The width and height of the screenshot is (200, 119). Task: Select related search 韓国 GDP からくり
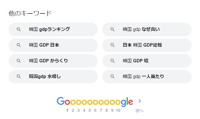coord(53,61)
